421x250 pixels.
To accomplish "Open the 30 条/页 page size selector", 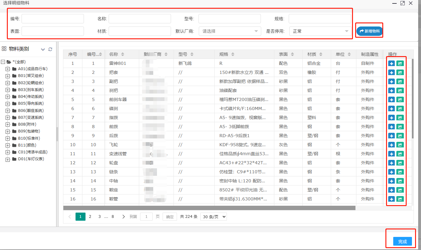I will pos(214,217).
